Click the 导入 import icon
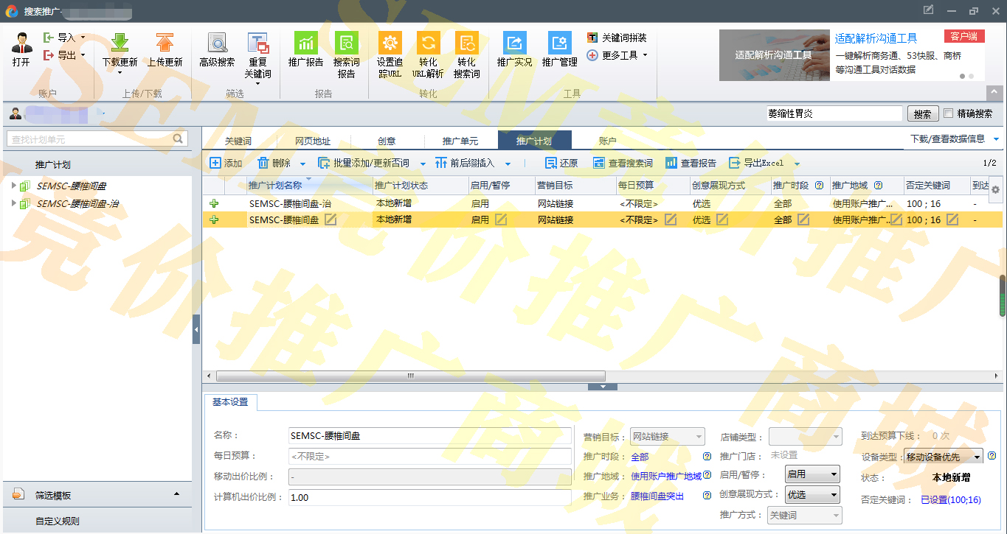1007x534 pixels. click(49, 37)
